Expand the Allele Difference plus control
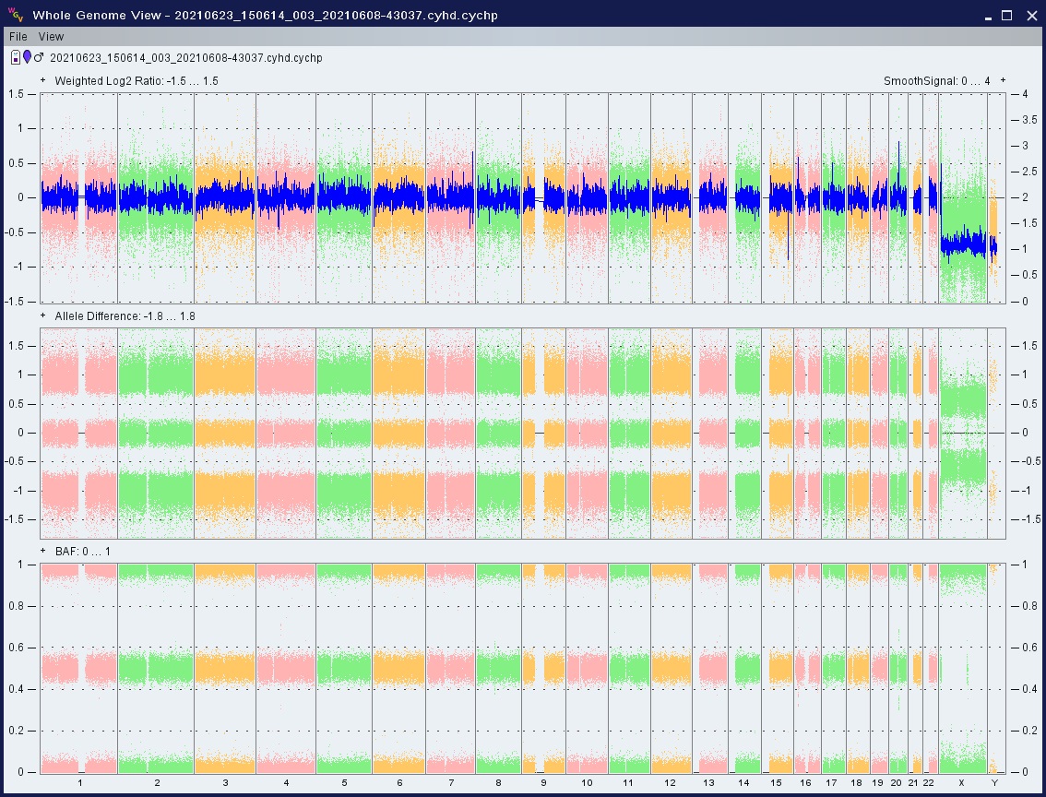The height and width of the screenshot is (797, 1046). click(x=43, y=316)
